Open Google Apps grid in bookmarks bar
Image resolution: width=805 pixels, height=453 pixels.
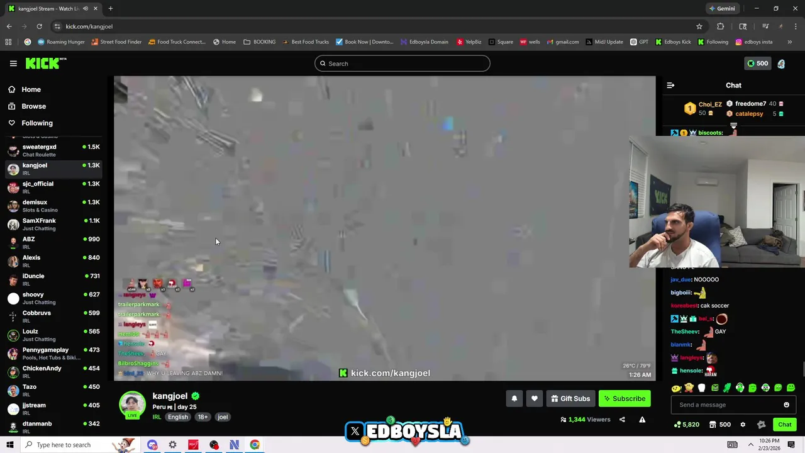[x=8, y=42]
